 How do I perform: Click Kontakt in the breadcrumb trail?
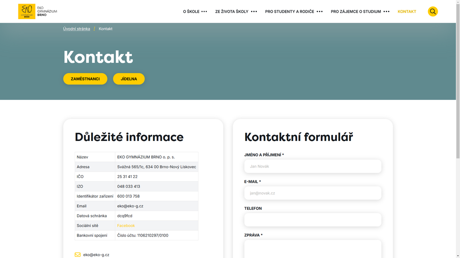tap(105, 28)
